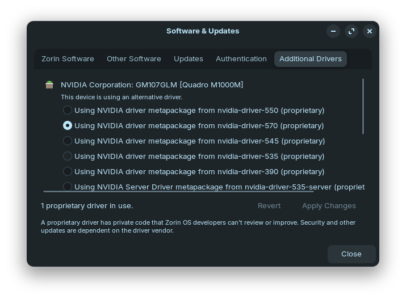406x299 pixels.
Task: Open the Authentication tab
Action: click(241, 59)
